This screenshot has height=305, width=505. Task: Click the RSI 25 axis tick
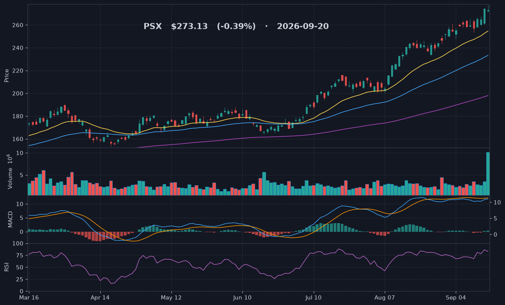[21, 279]
